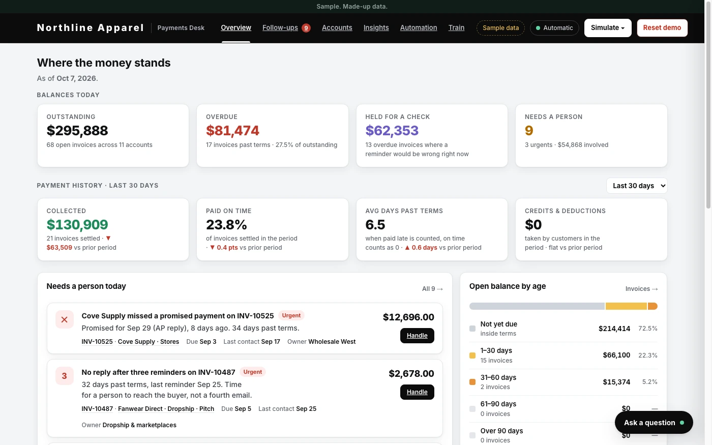Click the Needs a person count 9

point(529,131)
